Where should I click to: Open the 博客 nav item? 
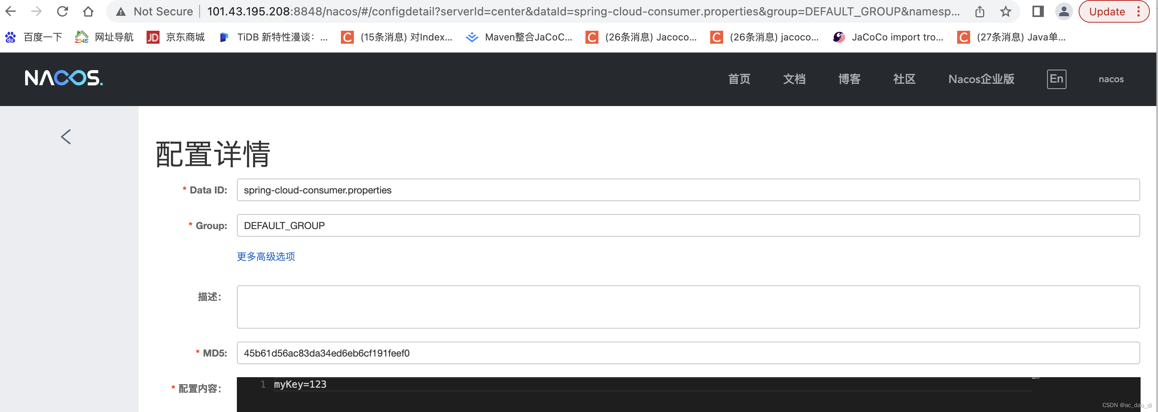(x=849, y=79)
